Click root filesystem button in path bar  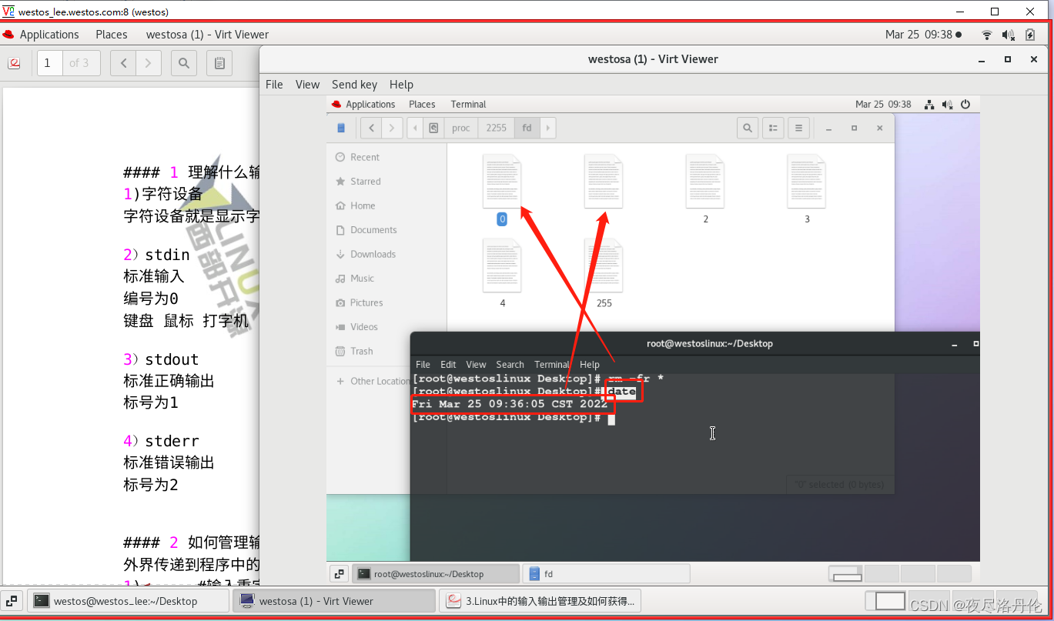pyautogui.click(x=433, y=128)
